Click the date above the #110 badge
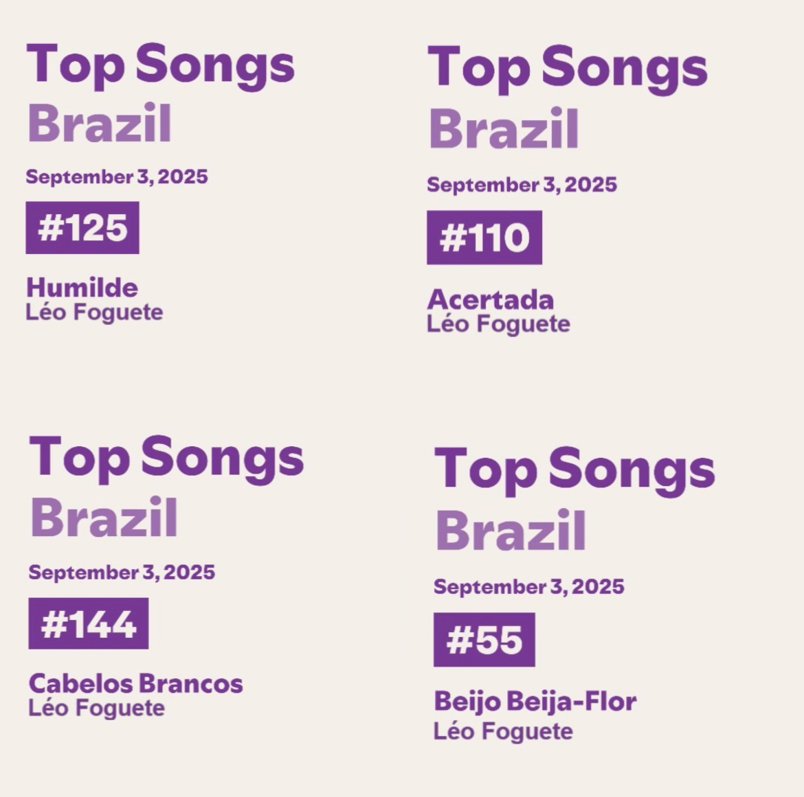The width and height of the screenshot is (804, 797). 522,185
